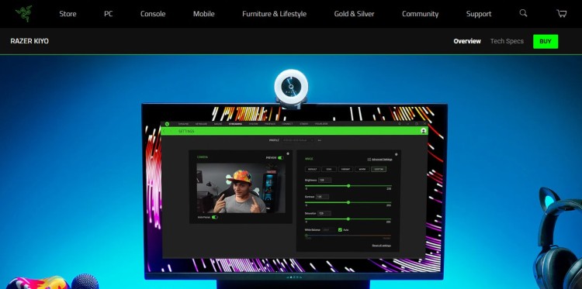Open the user avatar icon in Synapse
This screenshot has width=582, height=289.
(x=423, y=131)
